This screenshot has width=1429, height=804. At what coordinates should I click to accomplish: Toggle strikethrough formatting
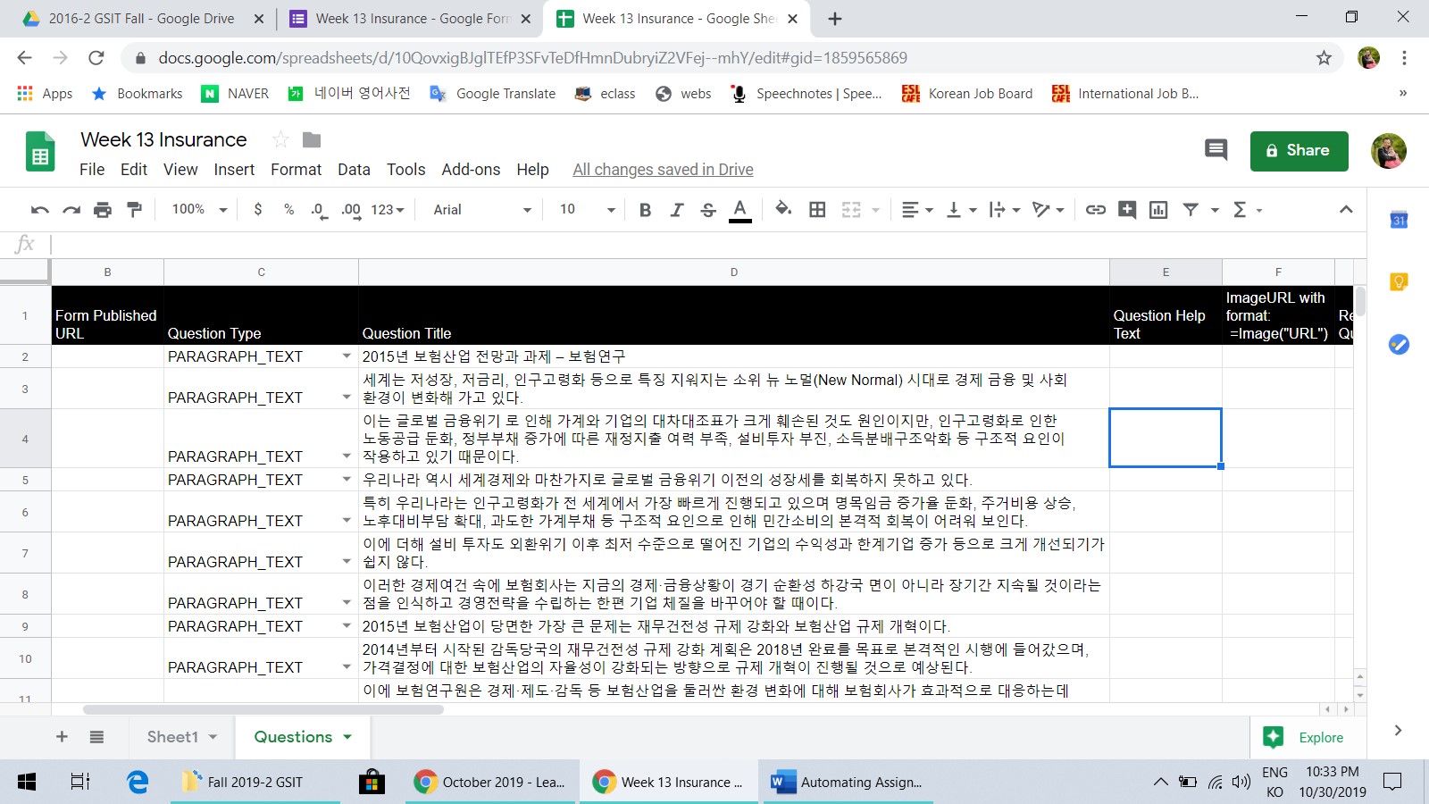pos(708,210)
